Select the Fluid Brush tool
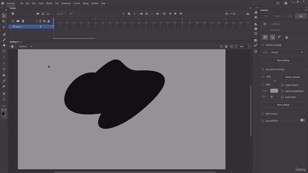 [4, 34]
